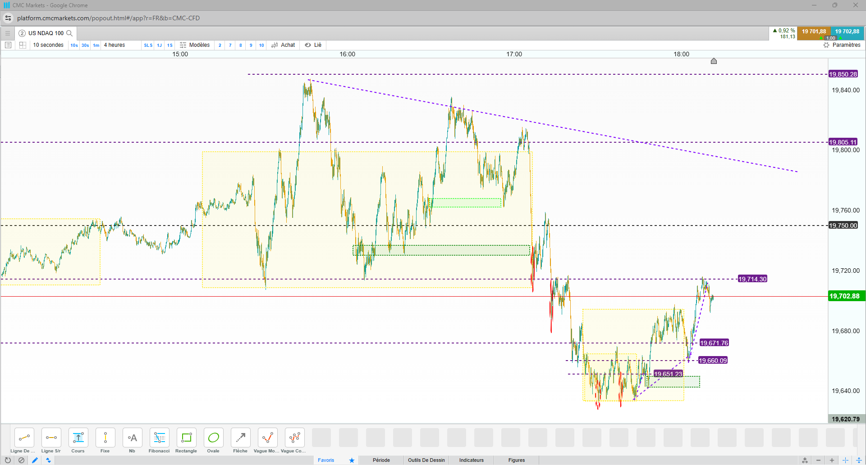
Task: Toggle the crosshair cursor icon
Action: coord(845,460)
